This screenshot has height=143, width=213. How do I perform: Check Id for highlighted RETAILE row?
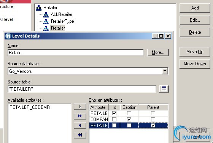[114, 126]
